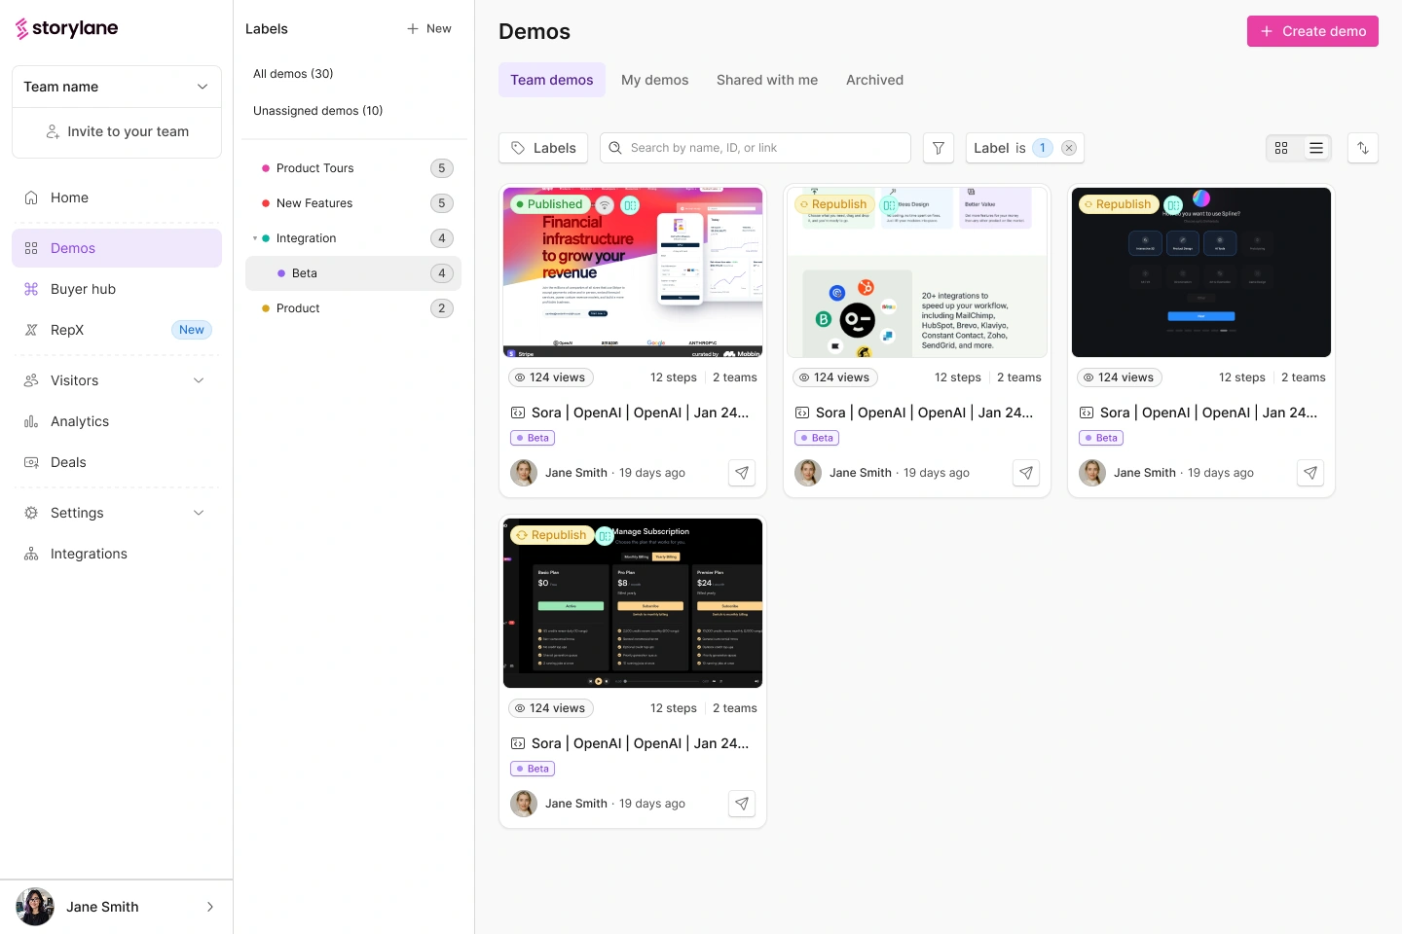The image size is (1402, 934).
Task: Add a New label
Action: (429, 29)
